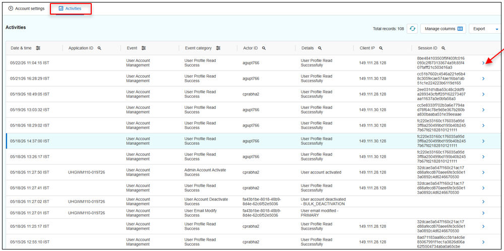
Task: Open the Date & time filter icon
Action: tap(38, 48)
